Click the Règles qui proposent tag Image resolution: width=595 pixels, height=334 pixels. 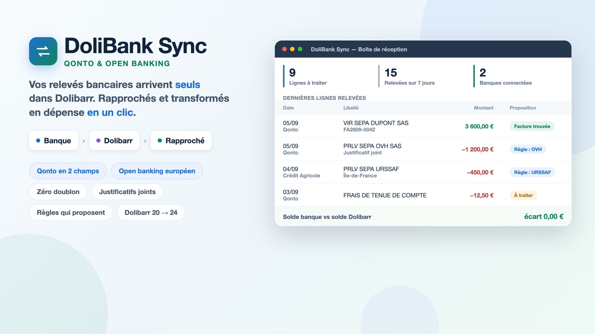click(x=71, y=213)
